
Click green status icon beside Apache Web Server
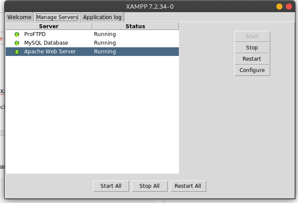coord(17,52)
